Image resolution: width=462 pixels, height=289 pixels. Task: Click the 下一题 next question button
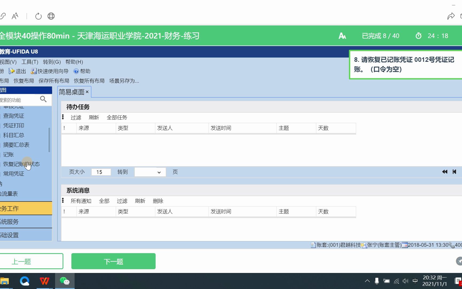(x=113, y=261)
